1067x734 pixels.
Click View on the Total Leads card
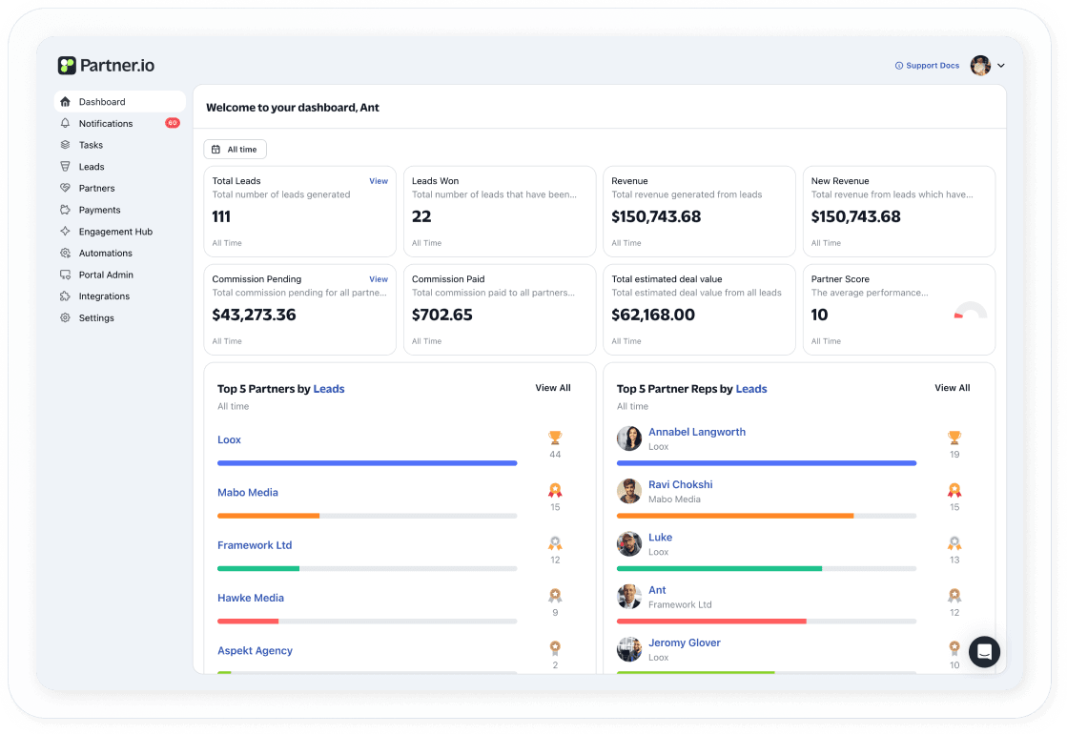(x=379, y=181)
